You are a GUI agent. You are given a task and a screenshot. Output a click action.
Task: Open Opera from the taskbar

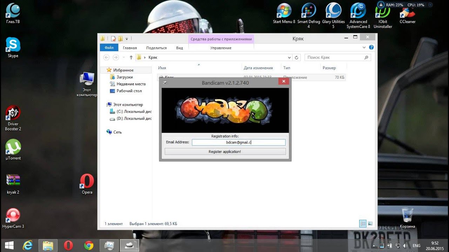click(68, 245)
